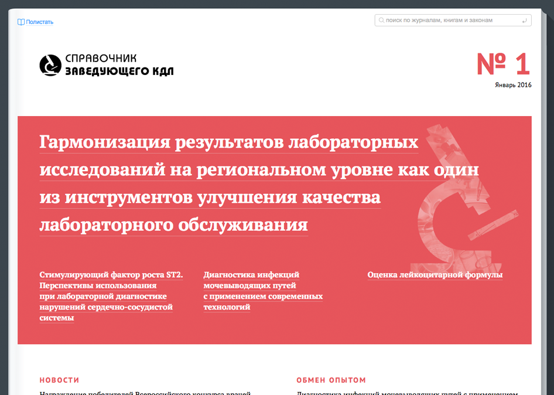
Task: Open article Оценка лейкоцитарной формулы
Action: 435,275
